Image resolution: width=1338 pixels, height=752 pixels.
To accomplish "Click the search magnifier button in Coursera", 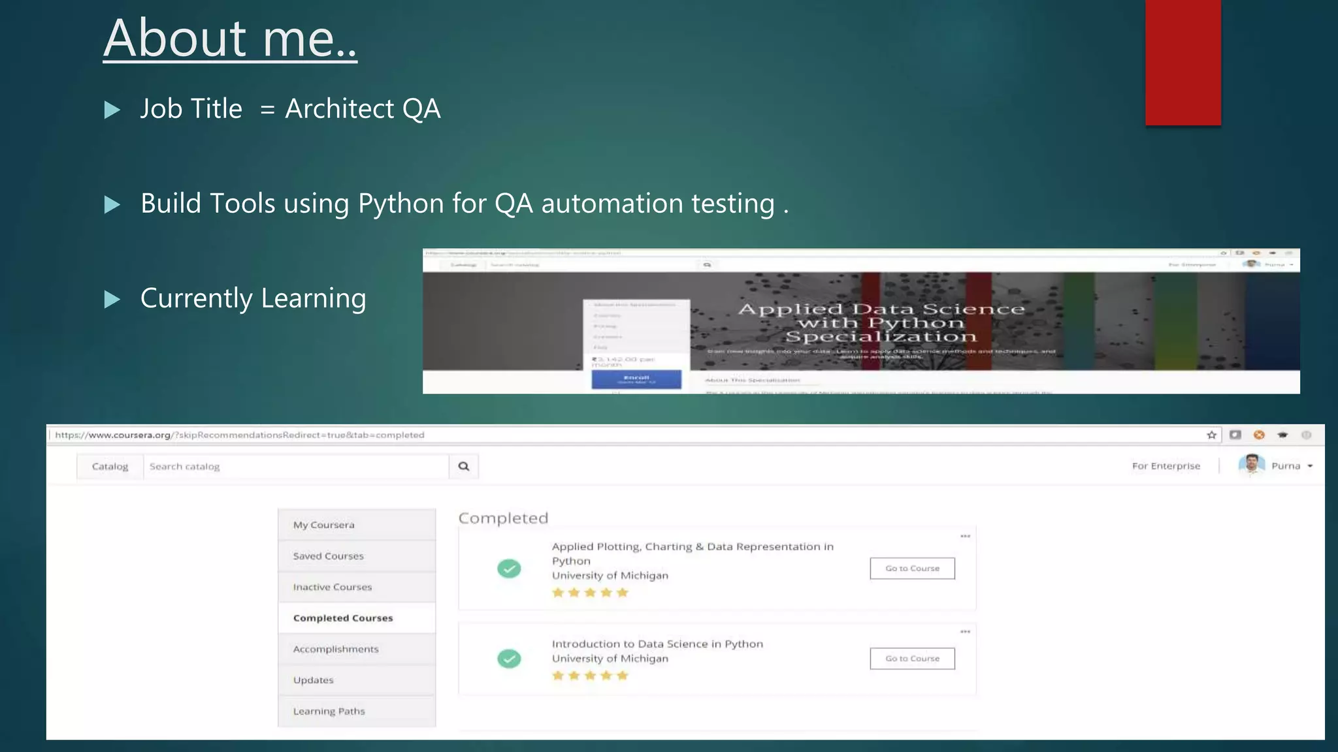I will tap(464, 466).
